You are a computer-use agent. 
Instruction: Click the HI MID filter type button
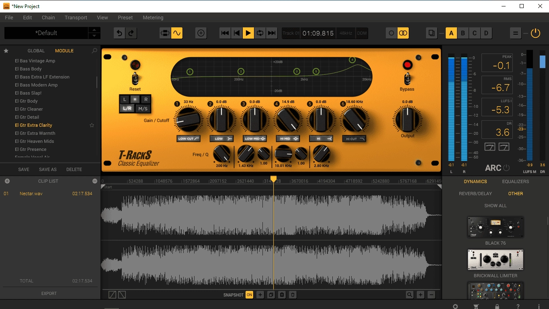tap(289, 139)
